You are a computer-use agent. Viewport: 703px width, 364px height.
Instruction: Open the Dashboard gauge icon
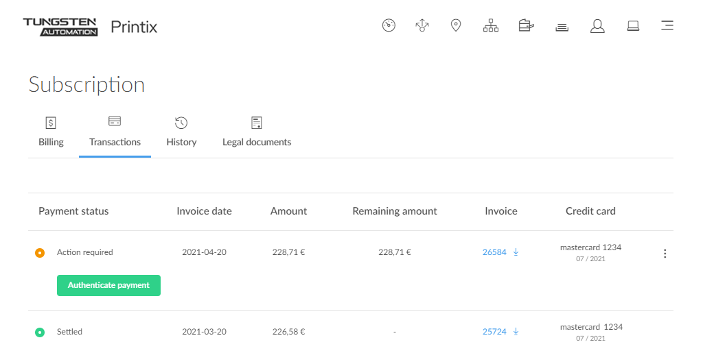tap(389, 26)
